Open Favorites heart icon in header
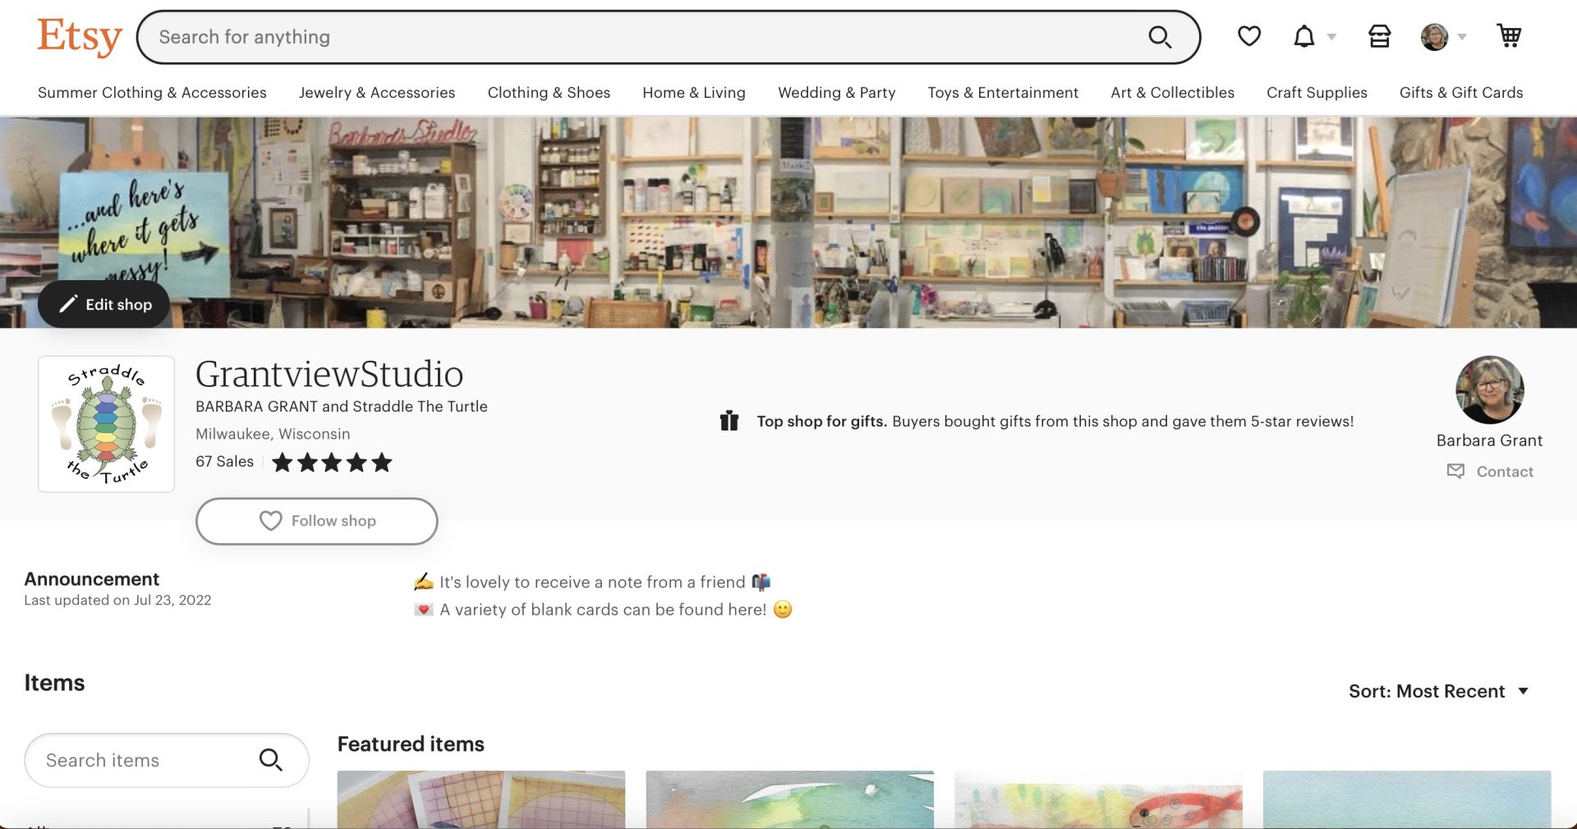The height and width of the screenshot is (829, 1577). [x=1249, y=36]
